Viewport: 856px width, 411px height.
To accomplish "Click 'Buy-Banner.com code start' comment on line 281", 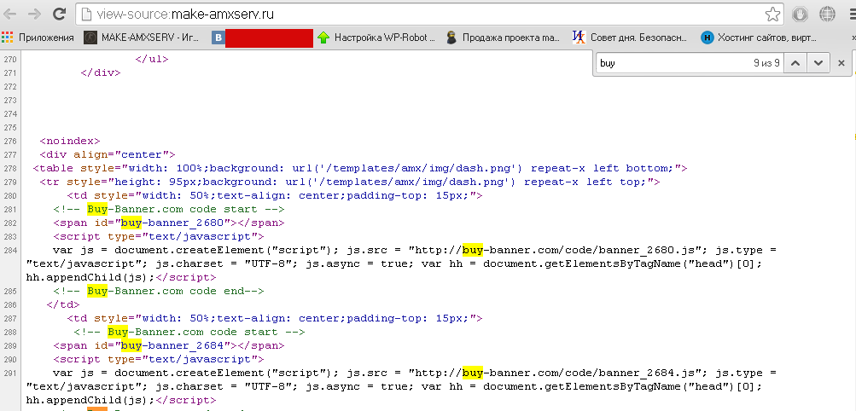I will (169, 209).
